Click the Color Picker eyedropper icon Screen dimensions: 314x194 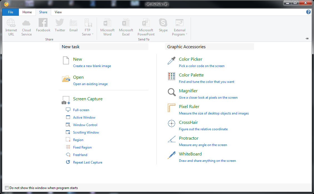(x=171, y=61)
